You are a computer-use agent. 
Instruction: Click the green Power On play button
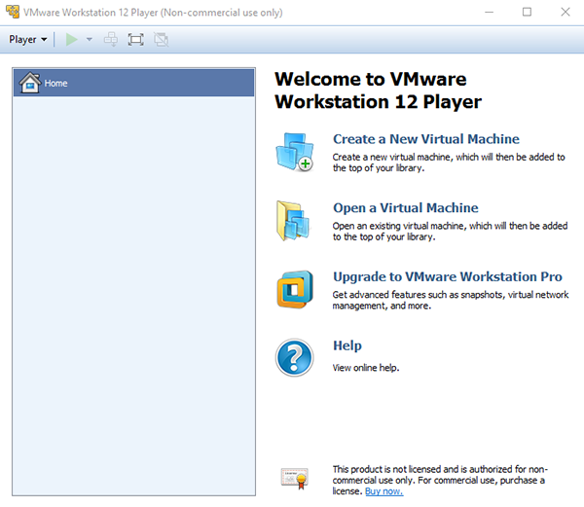pyautogui.click(x=71, y=40)
